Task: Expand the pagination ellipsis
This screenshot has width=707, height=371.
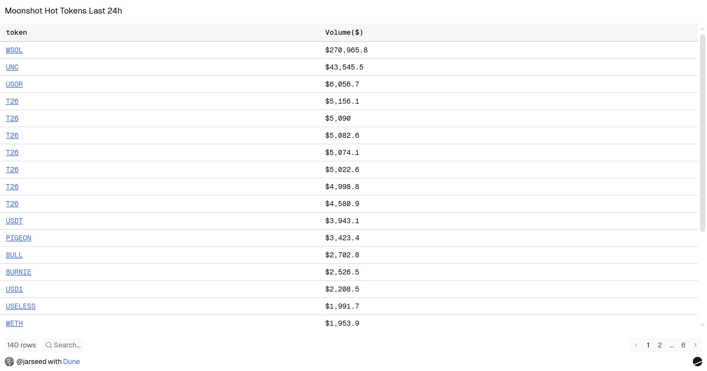Action: pyautogui.click(x=672, y=345)
